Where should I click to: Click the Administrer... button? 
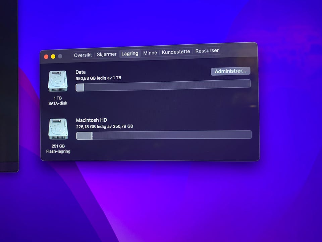(230, 71)
